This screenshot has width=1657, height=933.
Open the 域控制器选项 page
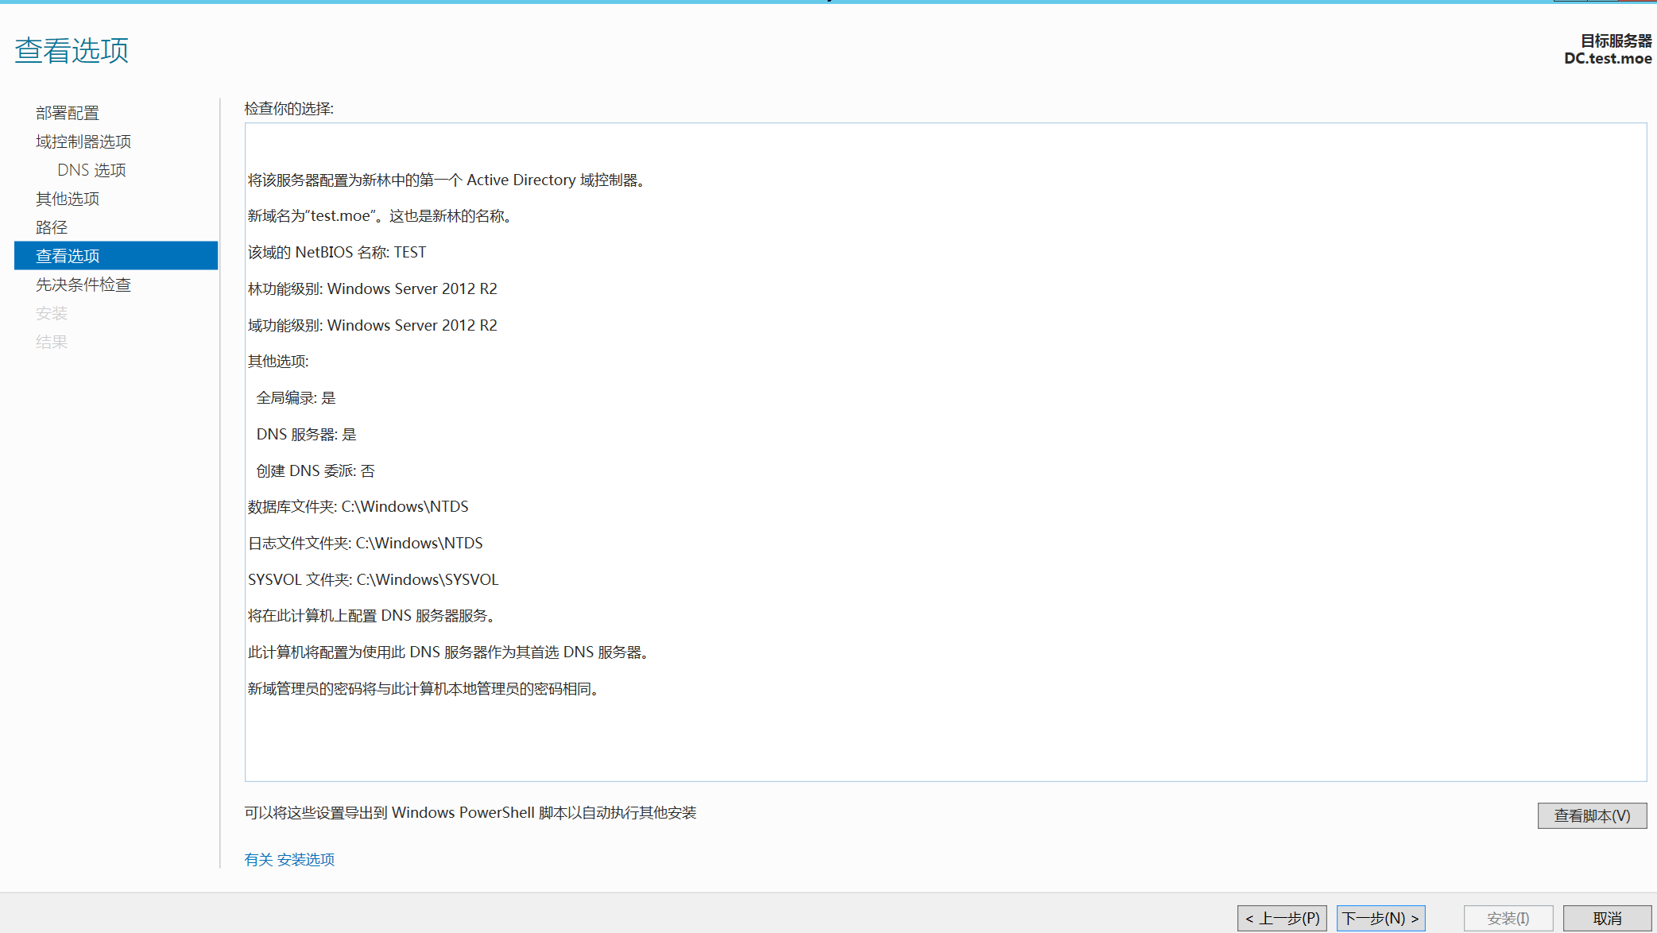[83, 141]
